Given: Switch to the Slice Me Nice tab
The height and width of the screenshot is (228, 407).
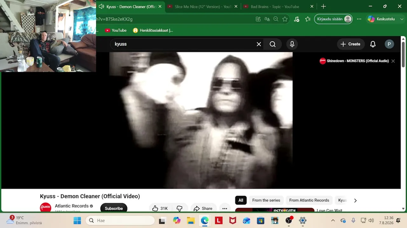Looking at the screenshot, I should point(202,6).
